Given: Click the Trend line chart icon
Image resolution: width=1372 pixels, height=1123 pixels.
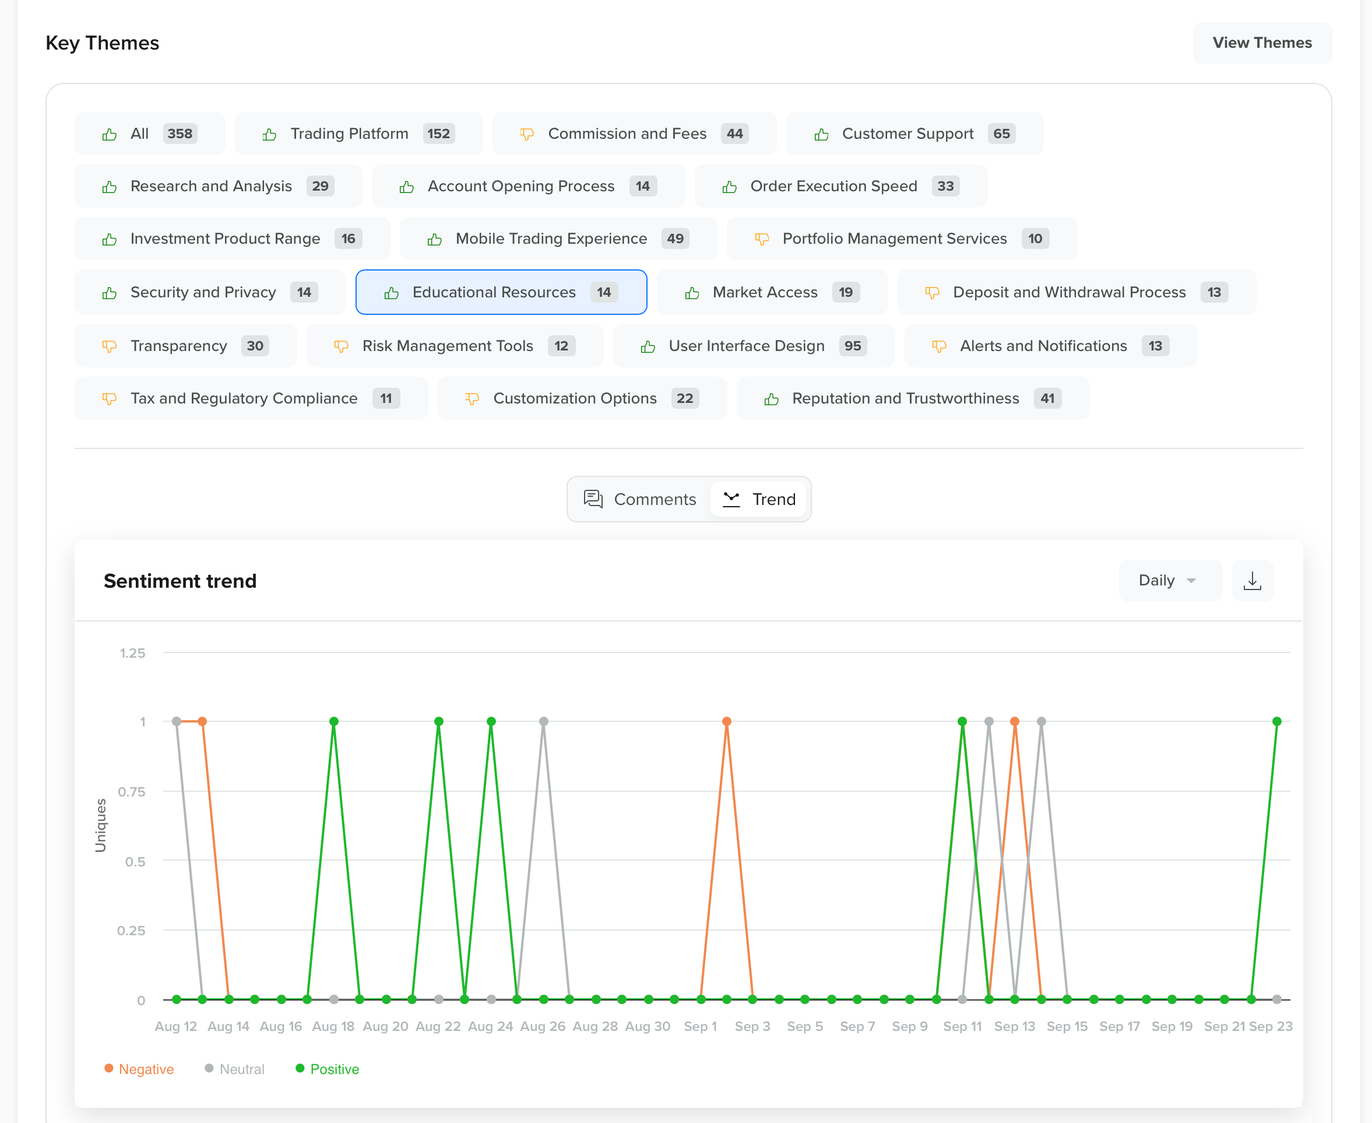Looking at the screenshot, I should pos(731,499).
